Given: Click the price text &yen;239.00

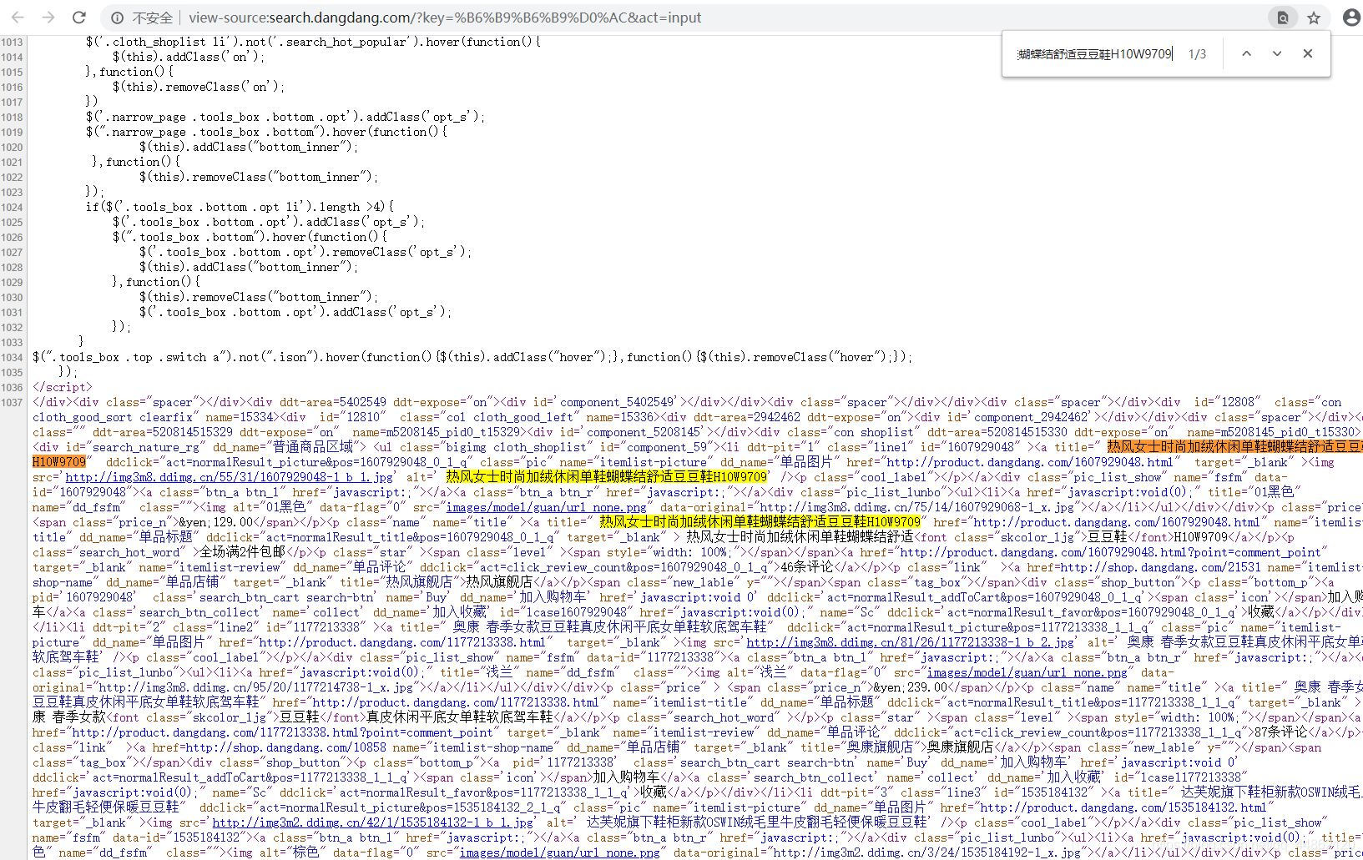Looking at the screenshot, I should (x=909, y=687).
